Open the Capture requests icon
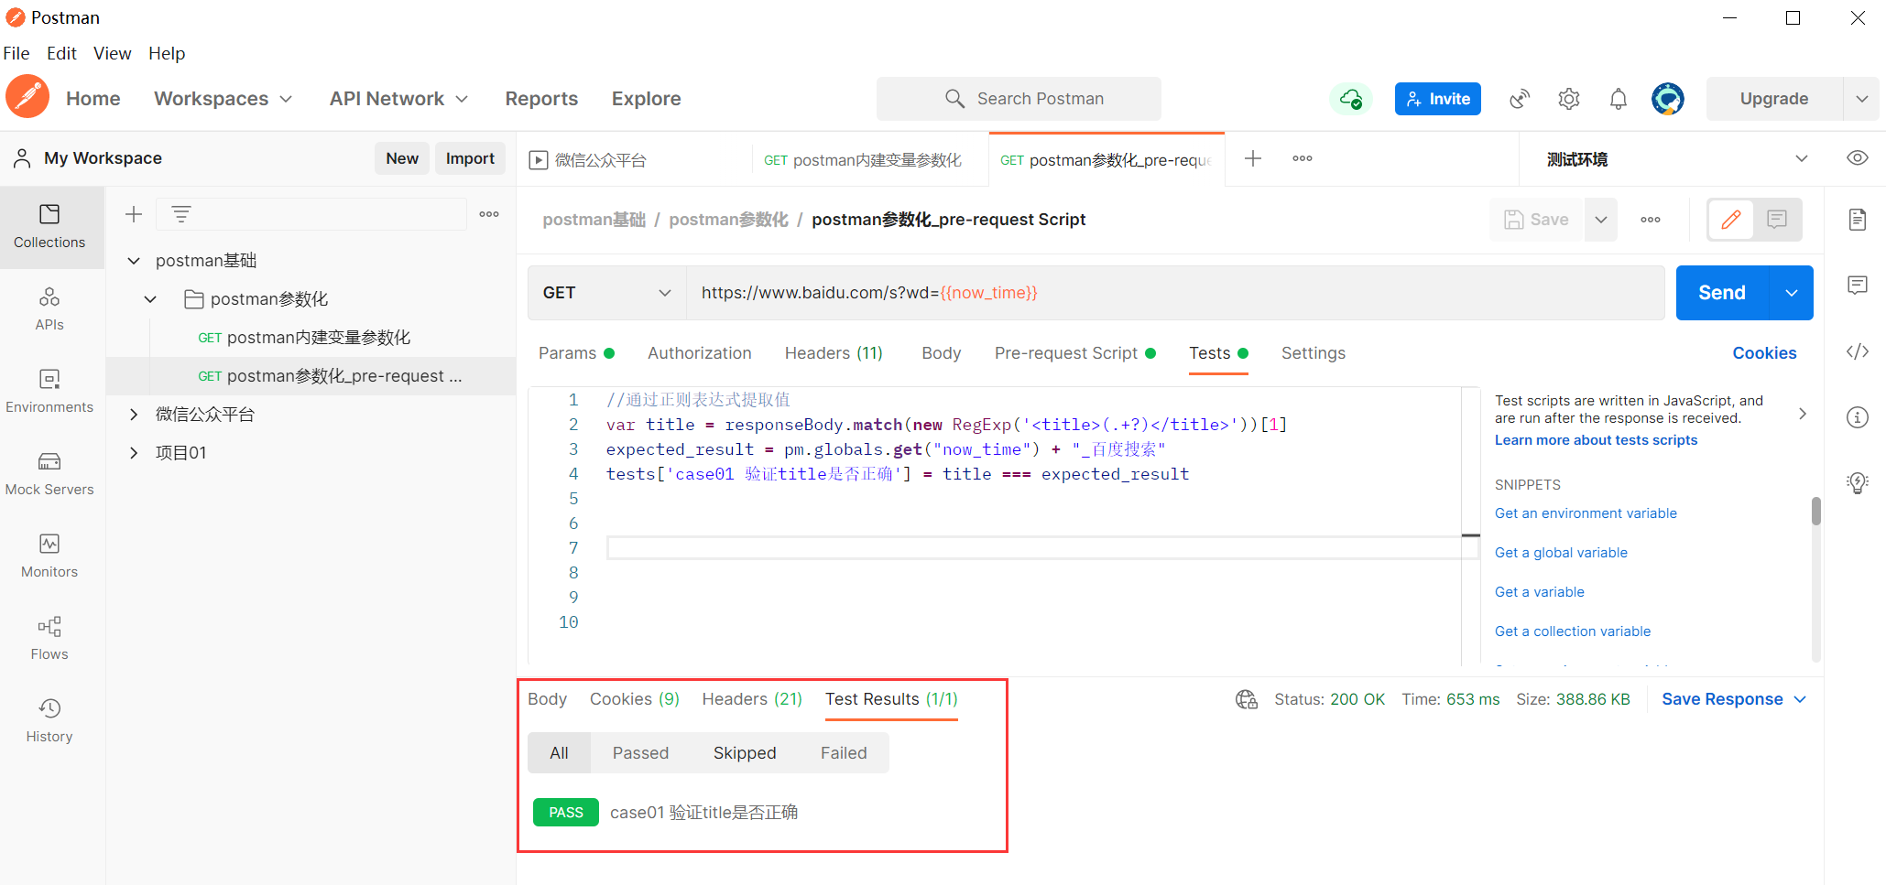 point(1520,98)
